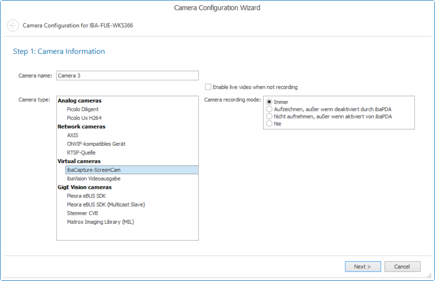Image resolution: width=435 pixels, height=281 pixels.
Task: Select Pleora eBUS SDK camera
Action: [86, 196]
